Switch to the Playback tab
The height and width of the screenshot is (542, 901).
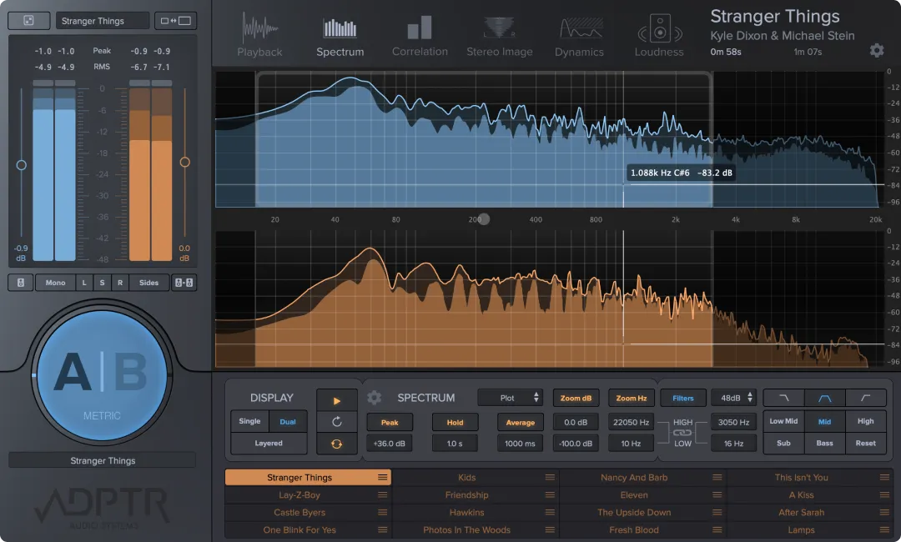click(x=259, y=36)
